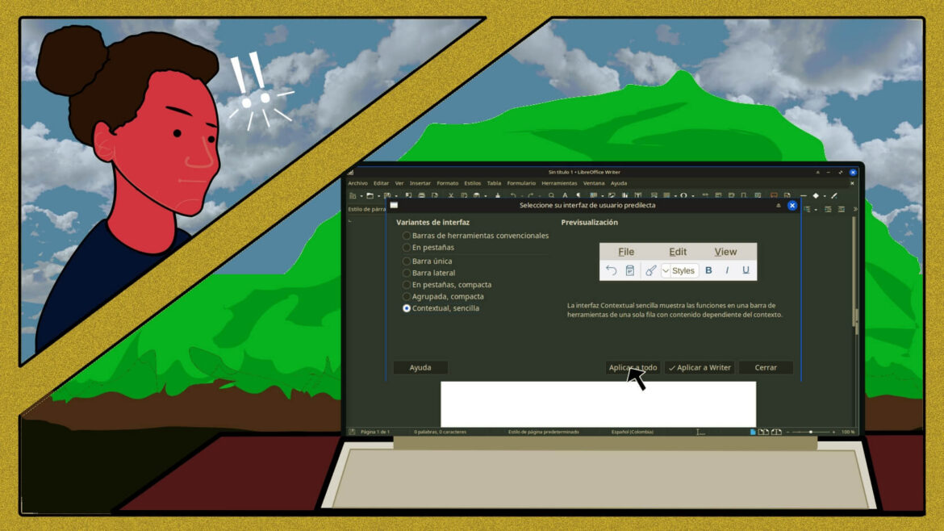
Task: Select Agrupada, compacta radio option
Action: (443, 296)
